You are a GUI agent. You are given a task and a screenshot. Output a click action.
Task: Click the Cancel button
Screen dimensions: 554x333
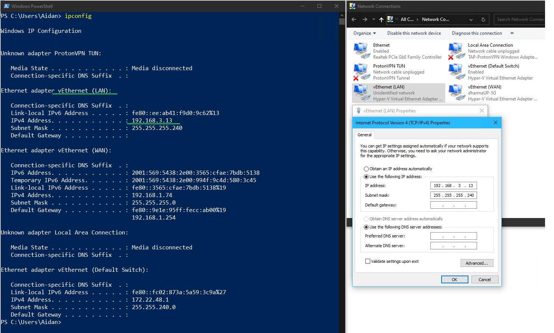(485, 280)
